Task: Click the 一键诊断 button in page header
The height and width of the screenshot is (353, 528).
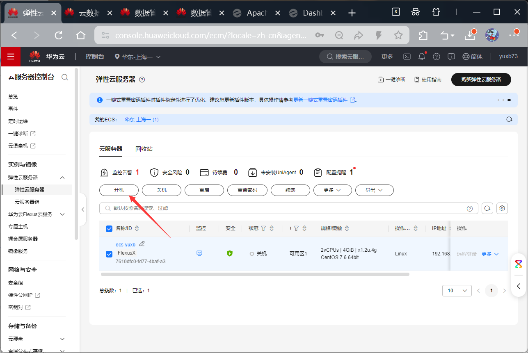Action: pos(392,80)
